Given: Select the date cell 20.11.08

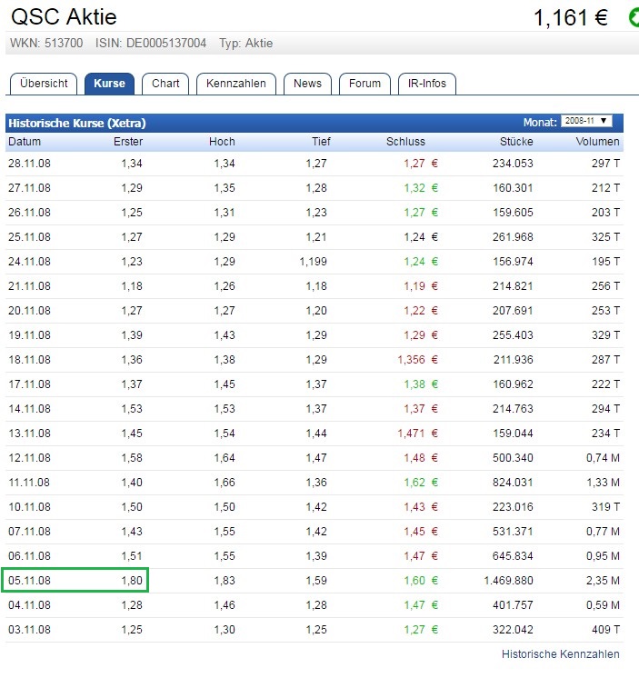Looking at the screenshot, I should [29, 311].
